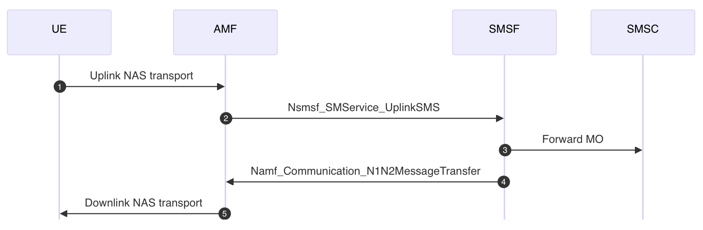Image resolution: width=703 pixels, height=230 pixels.
Task: Click the 'Nsmsf_SMService_UplinkSMS' message label
Action: (x=364, y=108)
